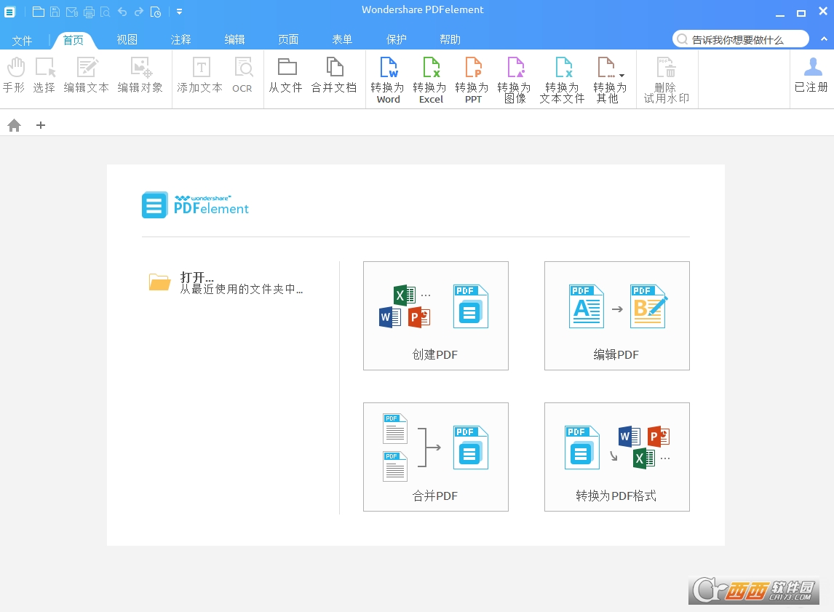Viewport: 834px width, 612px height.
Task: Convert to Excel (转换为Excel)
Action: [430, 80]
